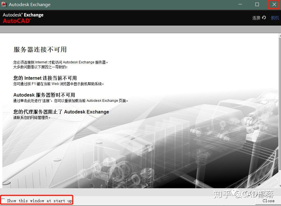Click the highlighted red close X icon
The width and height of the screenshot is (281, 206).
pos(273,4)
